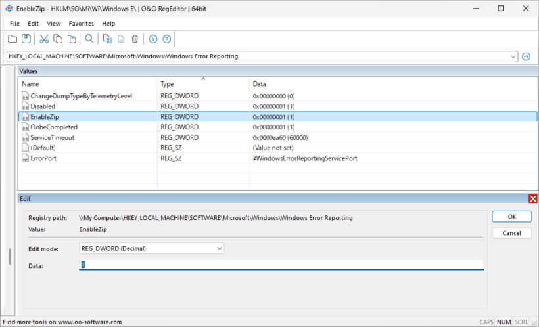
Task: Click the paste icon next to copy
Action: click(72, 39)
